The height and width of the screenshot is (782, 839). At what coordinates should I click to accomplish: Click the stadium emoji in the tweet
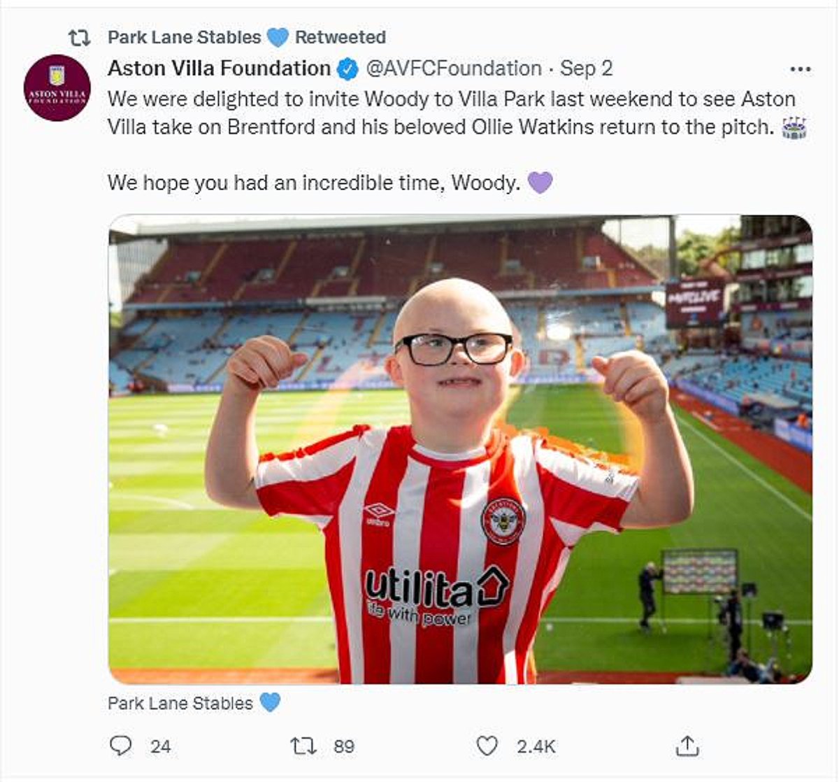(x=794, y=128)
